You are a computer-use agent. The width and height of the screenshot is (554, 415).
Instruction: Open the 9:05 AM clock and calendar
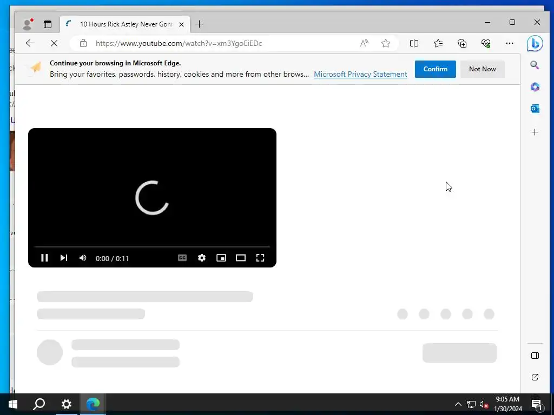point(507,404)
